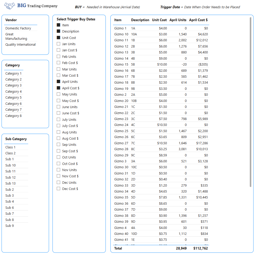Choose Category 3 in slicer
The image size is (256, 256).
(13, 85)
